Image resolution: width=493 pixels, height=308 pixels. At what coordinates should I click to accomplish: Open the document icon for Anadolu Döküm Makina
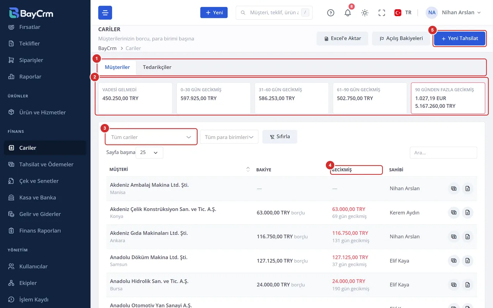(x=468, y=261)
